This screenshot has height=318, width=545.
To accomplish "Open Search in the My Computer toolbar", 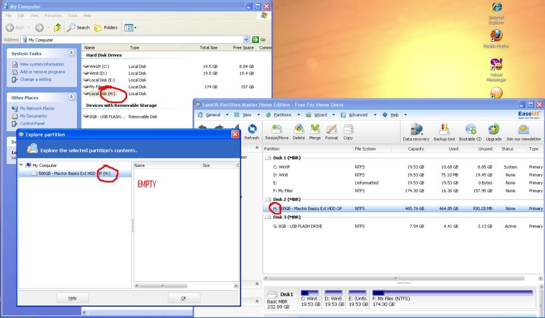I will (x=78, y=28).
